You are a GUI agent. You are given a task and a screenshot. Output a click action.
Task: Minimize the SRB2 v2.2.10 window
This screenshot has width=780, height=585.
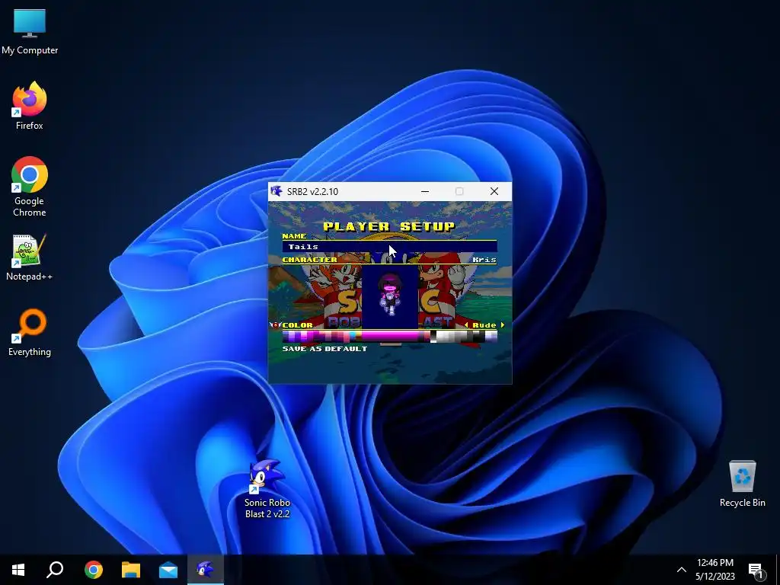[425, 191]
